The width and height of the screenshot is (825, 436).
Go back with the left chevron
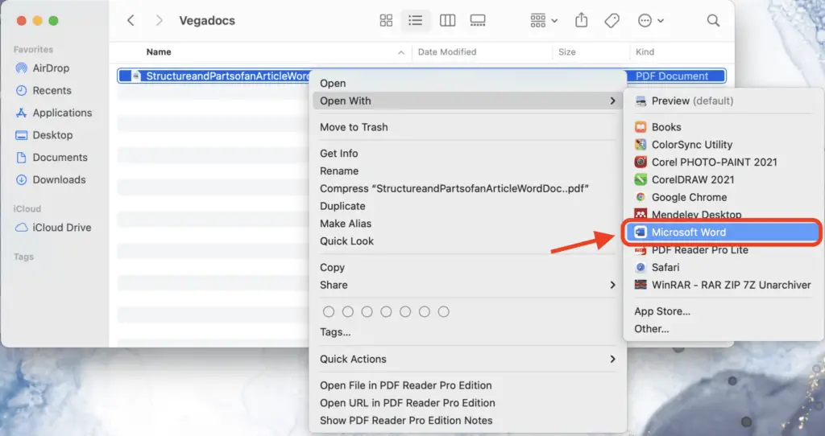coord(131,20)
